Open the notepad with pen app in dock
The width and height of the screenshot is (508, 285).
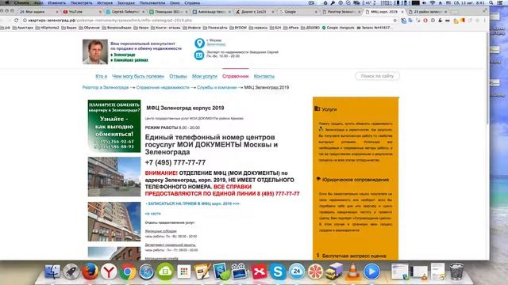[202, 272]
